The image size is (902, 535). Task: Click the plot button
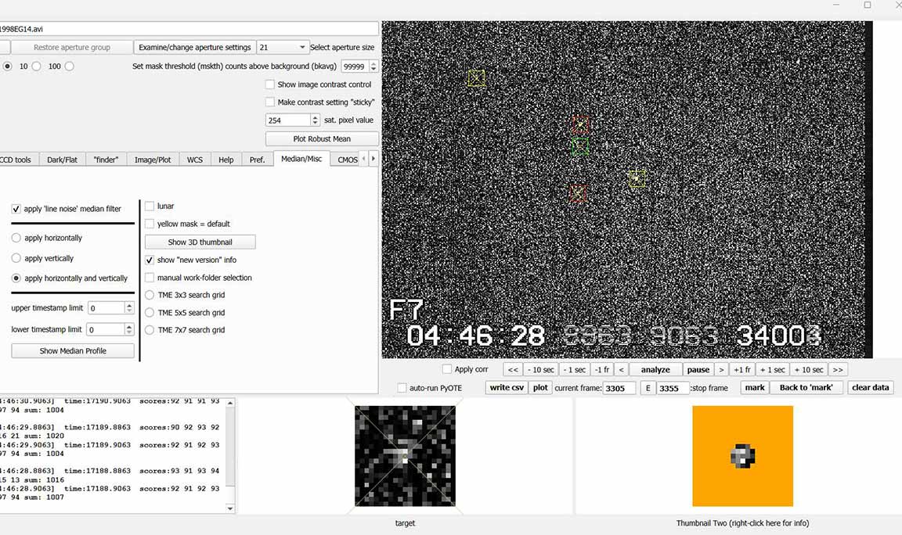tap(540, 388)
